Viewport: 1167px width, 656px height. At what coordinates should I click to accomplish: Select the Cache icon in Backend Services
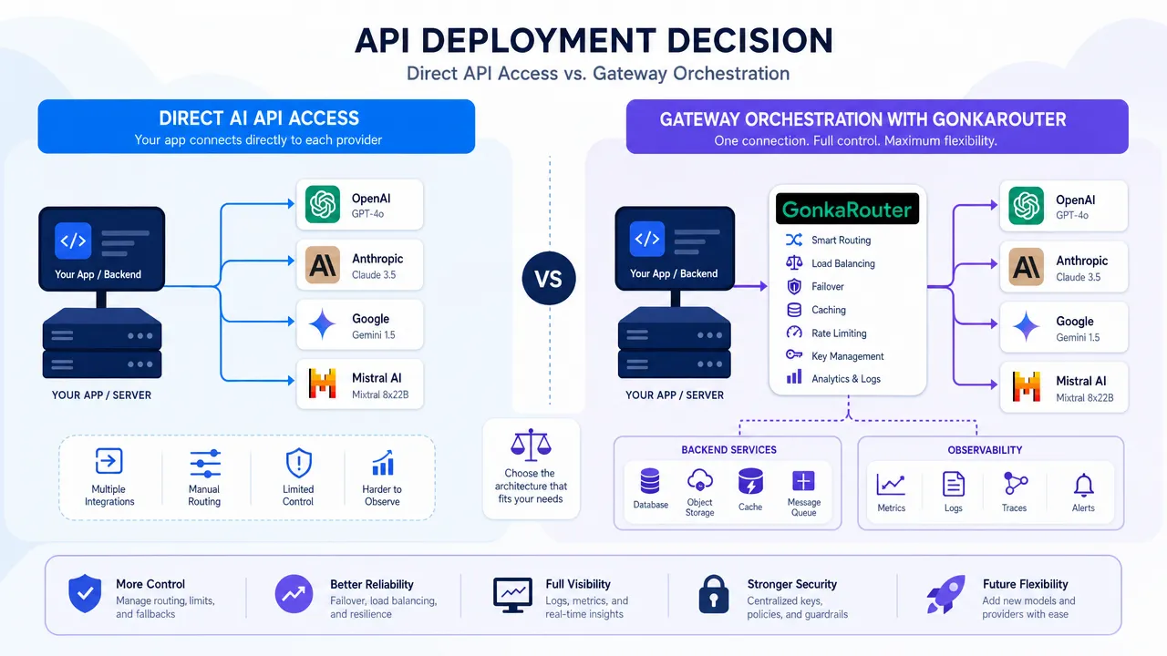click(x=750, y=482)
